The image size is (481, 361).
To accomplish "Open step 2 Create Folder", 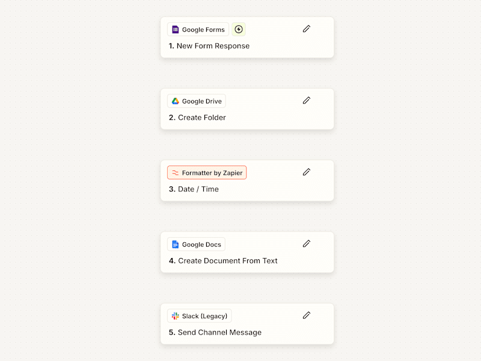I will pyautogui.click(x=197, y=117).
